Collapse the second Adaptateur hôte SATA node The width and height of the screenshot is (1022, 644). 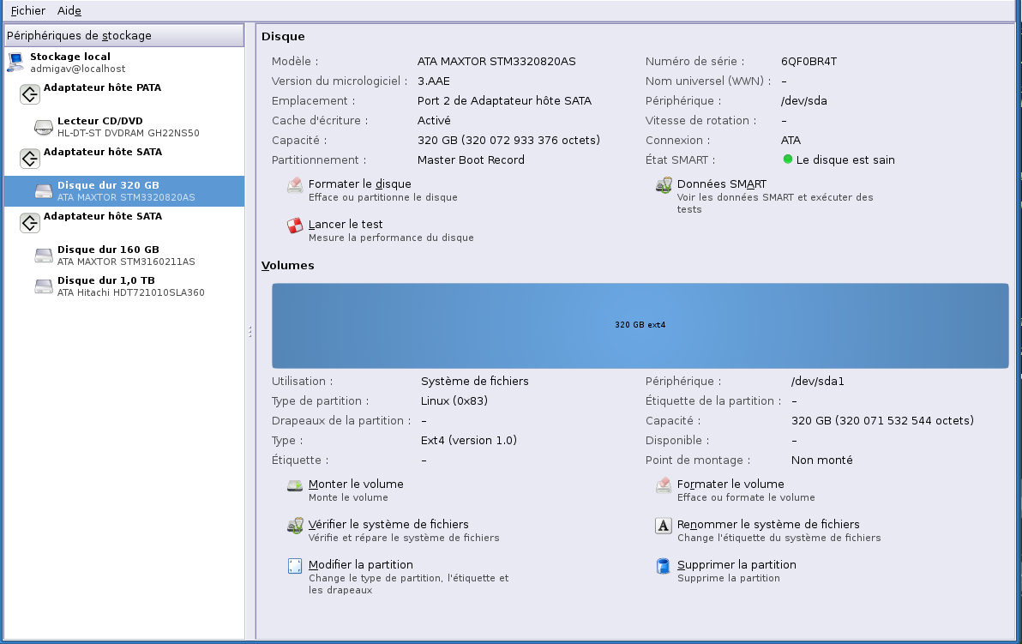pyautogui.click(x=29, y=223)
